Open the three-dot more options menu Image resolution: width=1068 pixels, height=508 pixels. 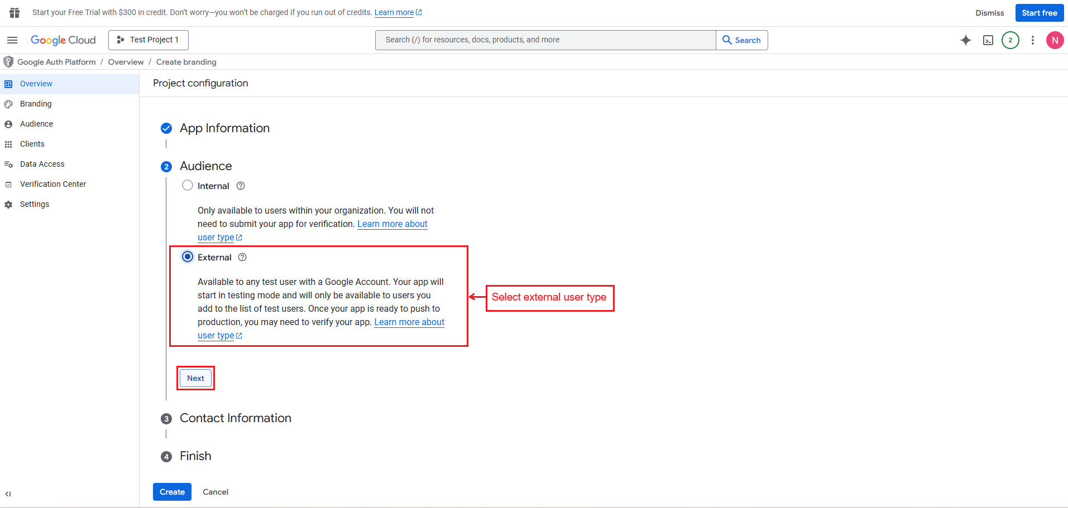tap(1032, 40)
